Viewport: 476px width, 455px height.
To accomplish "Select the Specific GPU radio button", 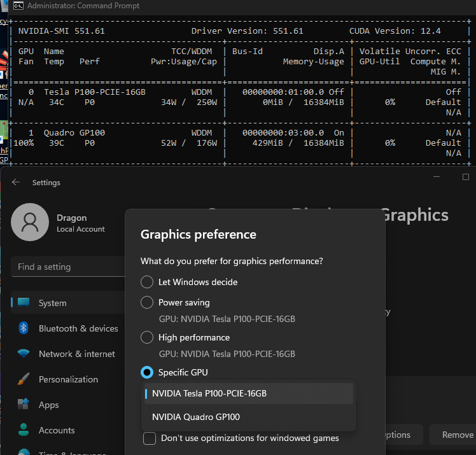I will tap(147, 372).
